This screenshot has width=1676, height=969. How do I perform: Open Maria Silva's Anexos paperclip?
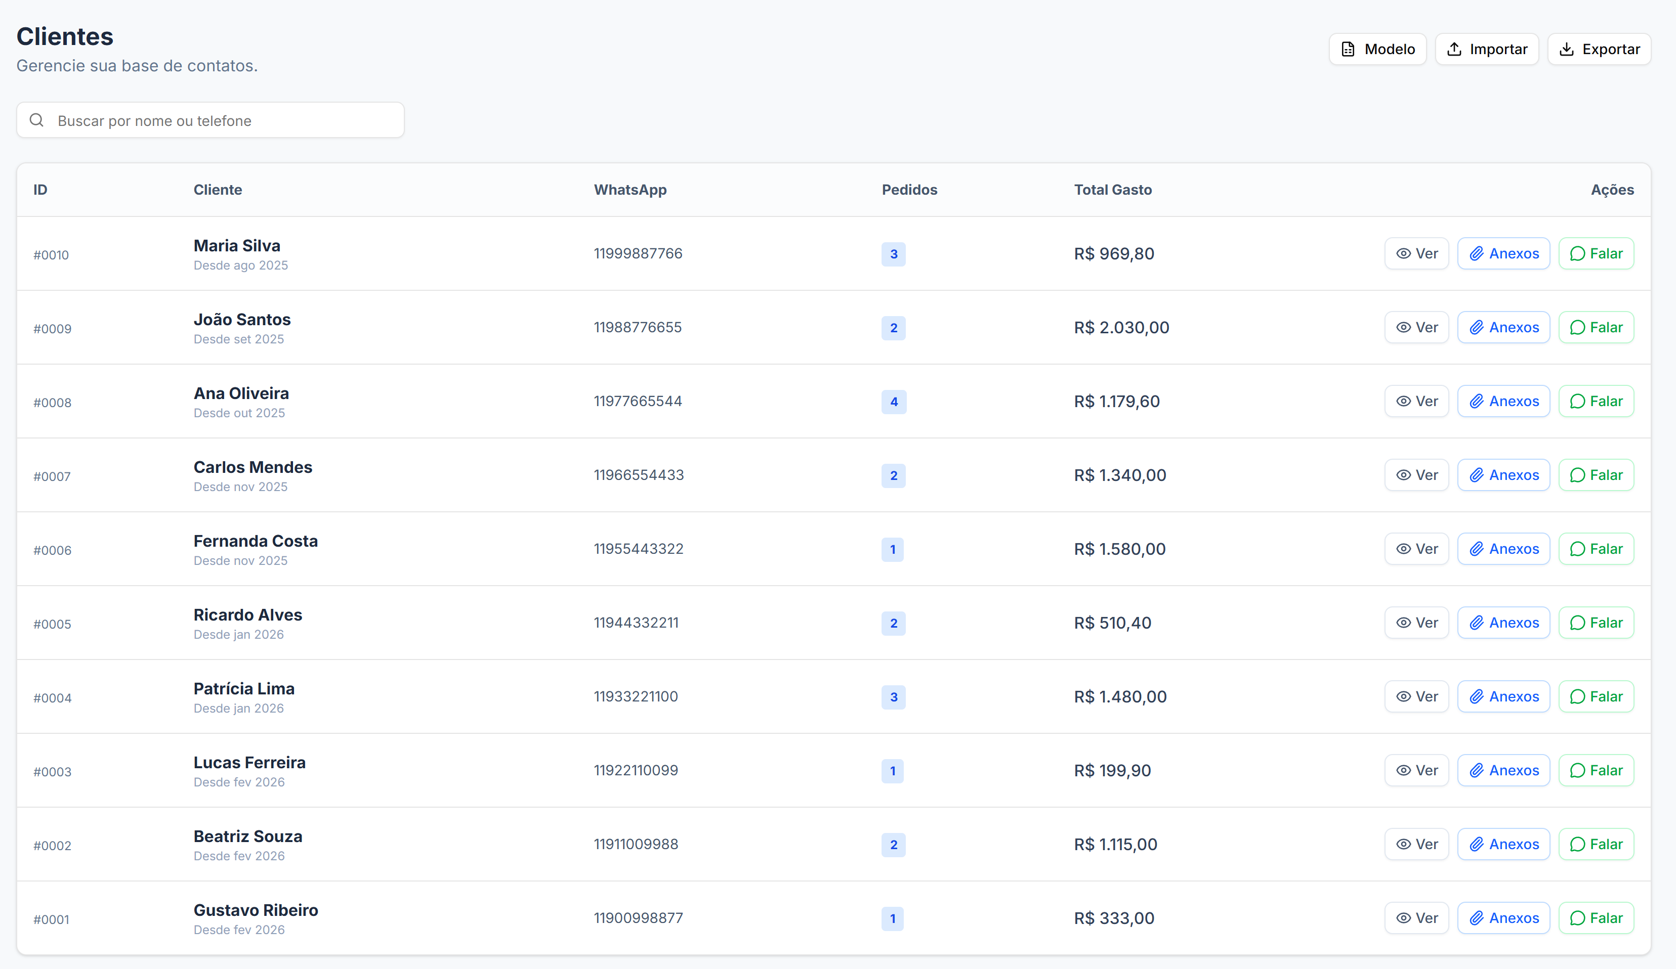point(1477,254)
